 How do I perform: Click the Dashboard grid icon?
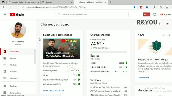click(x=5, y=51)
